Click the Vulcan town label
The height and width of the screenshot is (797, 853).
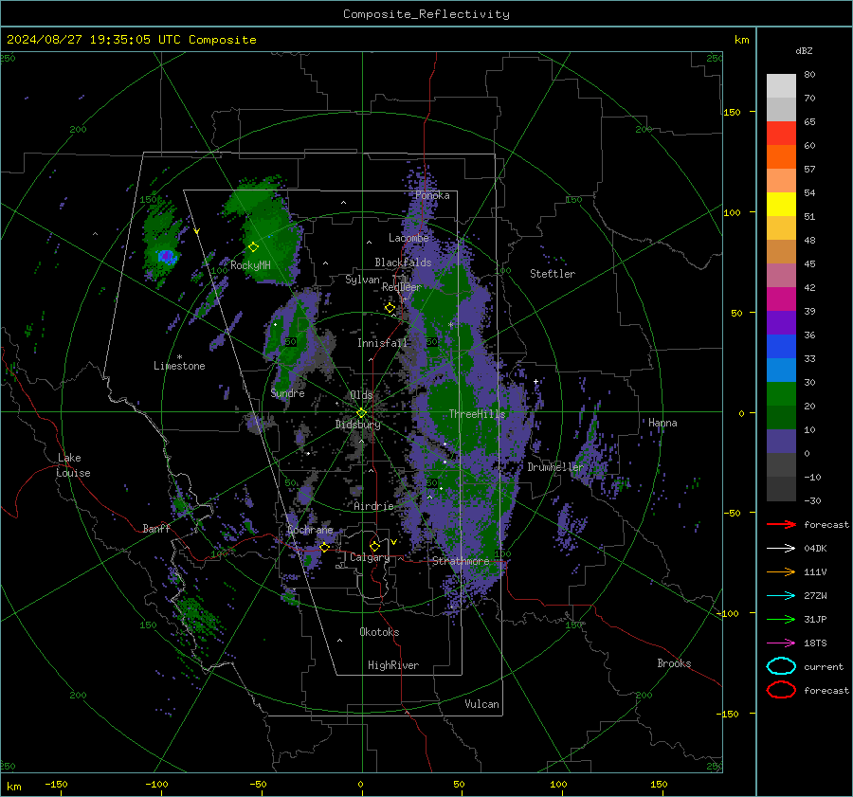[x=481, y=704]
